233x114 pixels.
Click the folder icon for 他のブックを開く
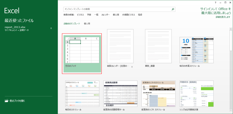point(6,101)
